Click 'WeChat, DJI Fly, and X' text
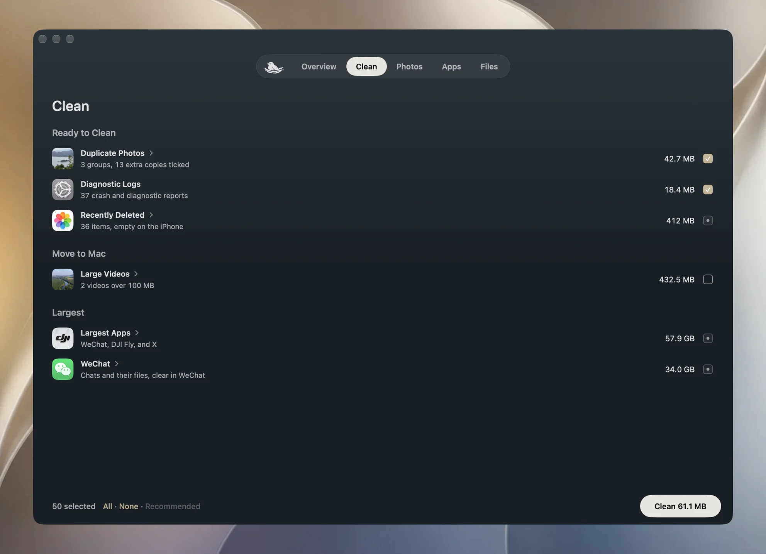The image size is (766, 554). [119, 344]
